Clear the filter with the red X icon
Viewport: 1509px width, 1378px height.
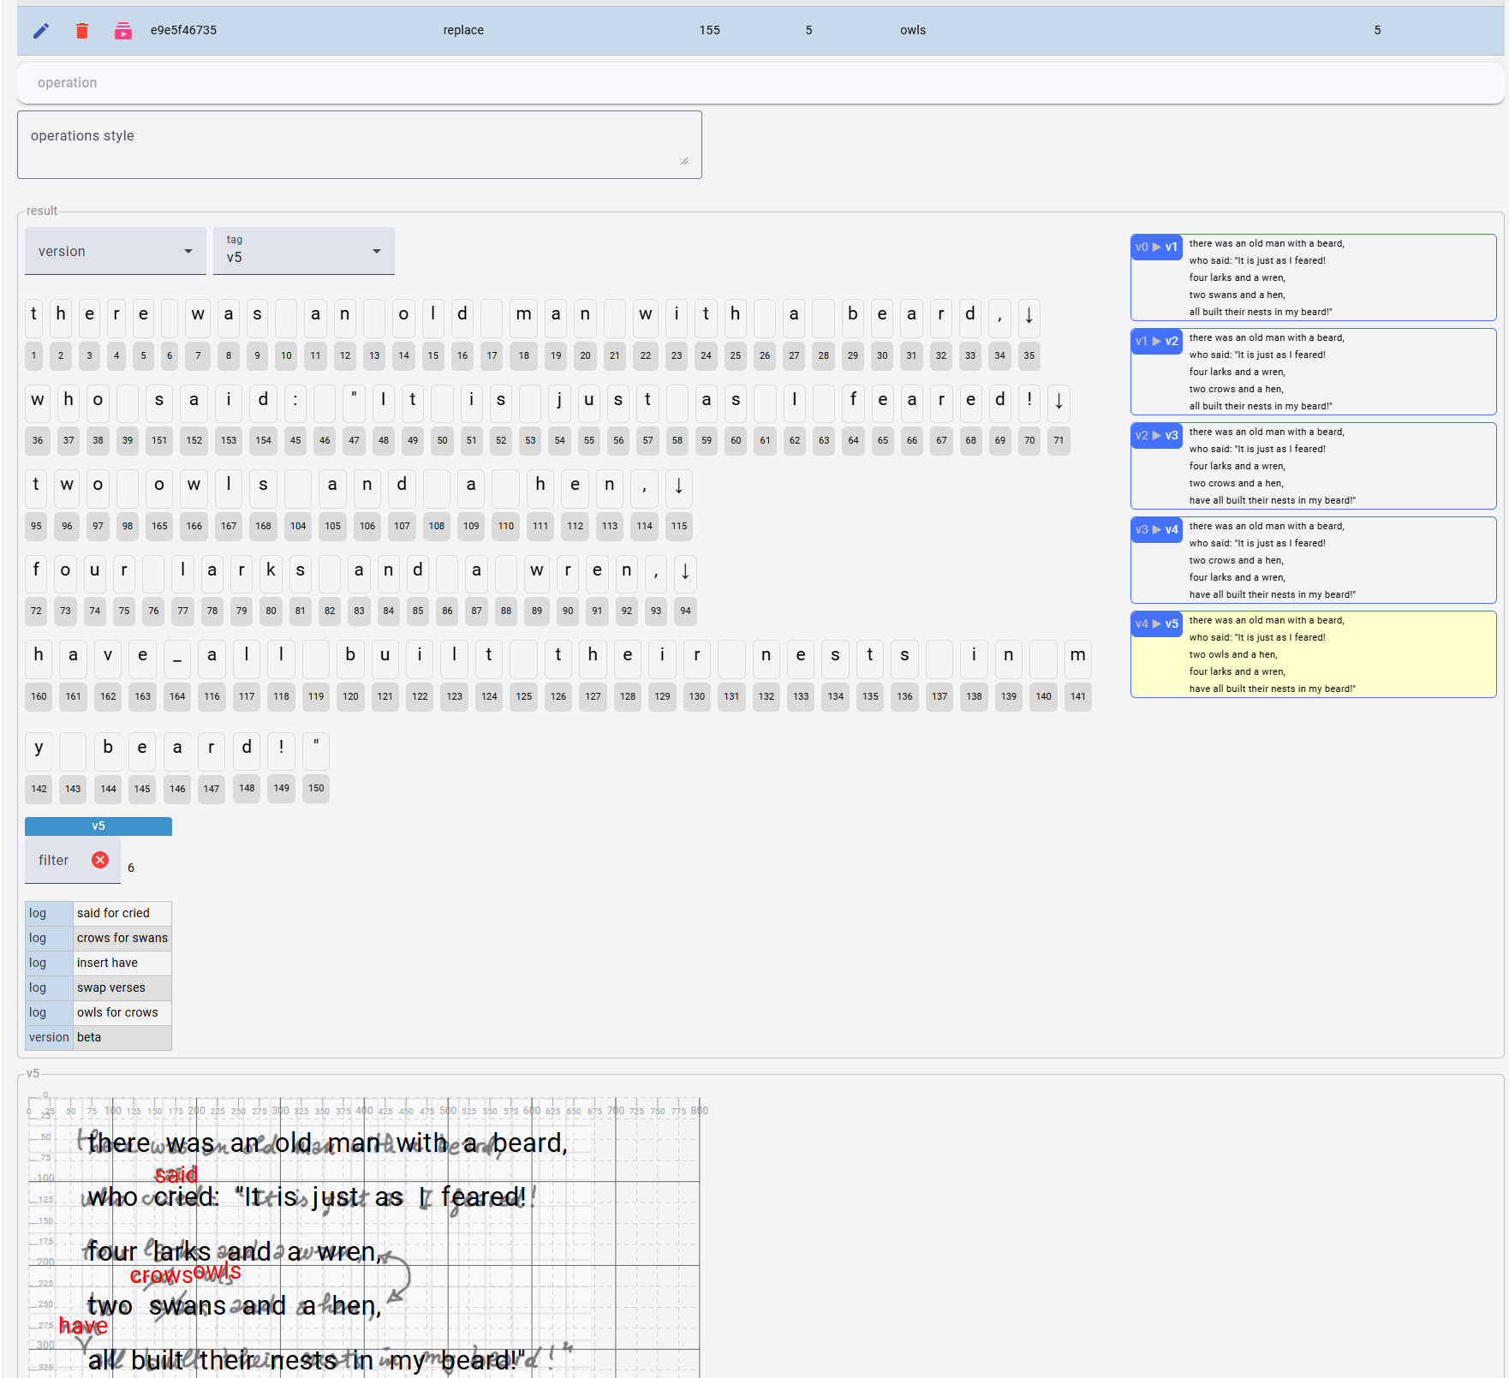click(100, 860)
